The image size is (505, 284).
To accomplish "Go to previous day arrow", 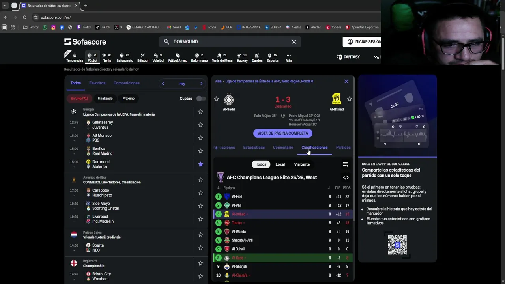I will [x=163, y=83].
